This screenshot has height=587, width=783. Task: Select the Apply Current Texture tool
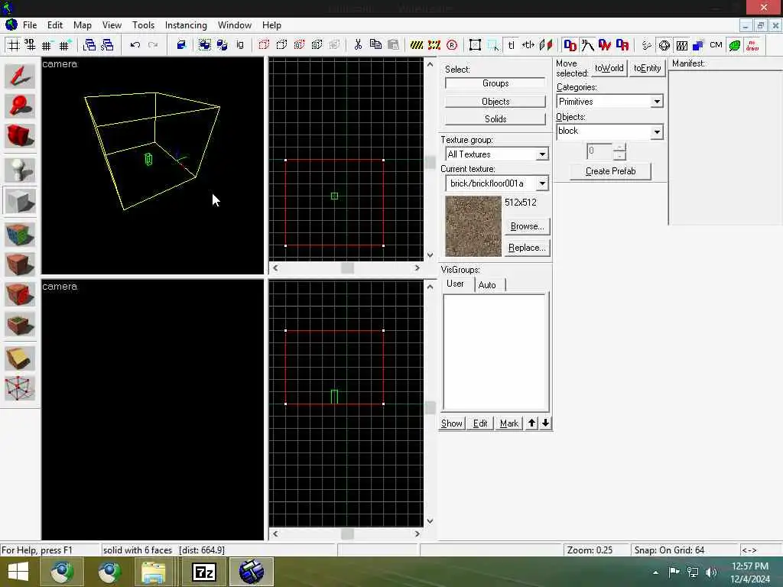[20, 264]
